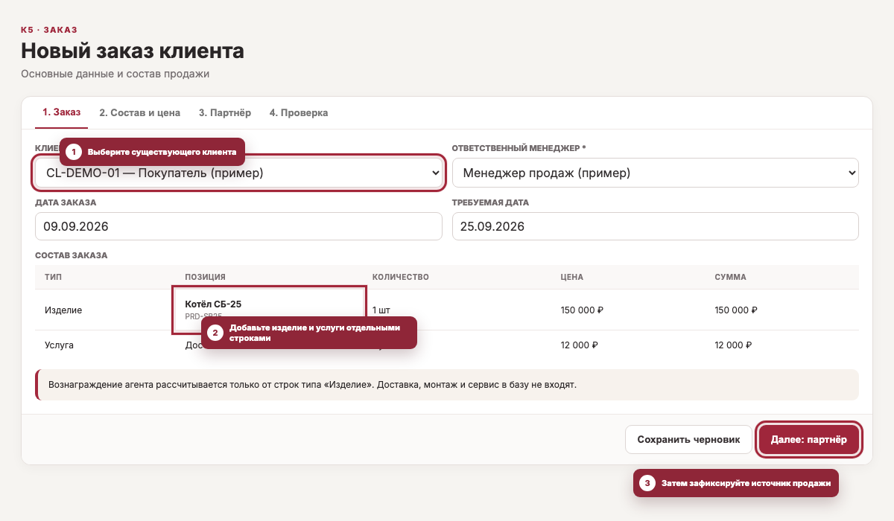This screenshot has height=521, width=894.
Task: Open the '2. Состав и цена' tab
Action: (140, 112)
